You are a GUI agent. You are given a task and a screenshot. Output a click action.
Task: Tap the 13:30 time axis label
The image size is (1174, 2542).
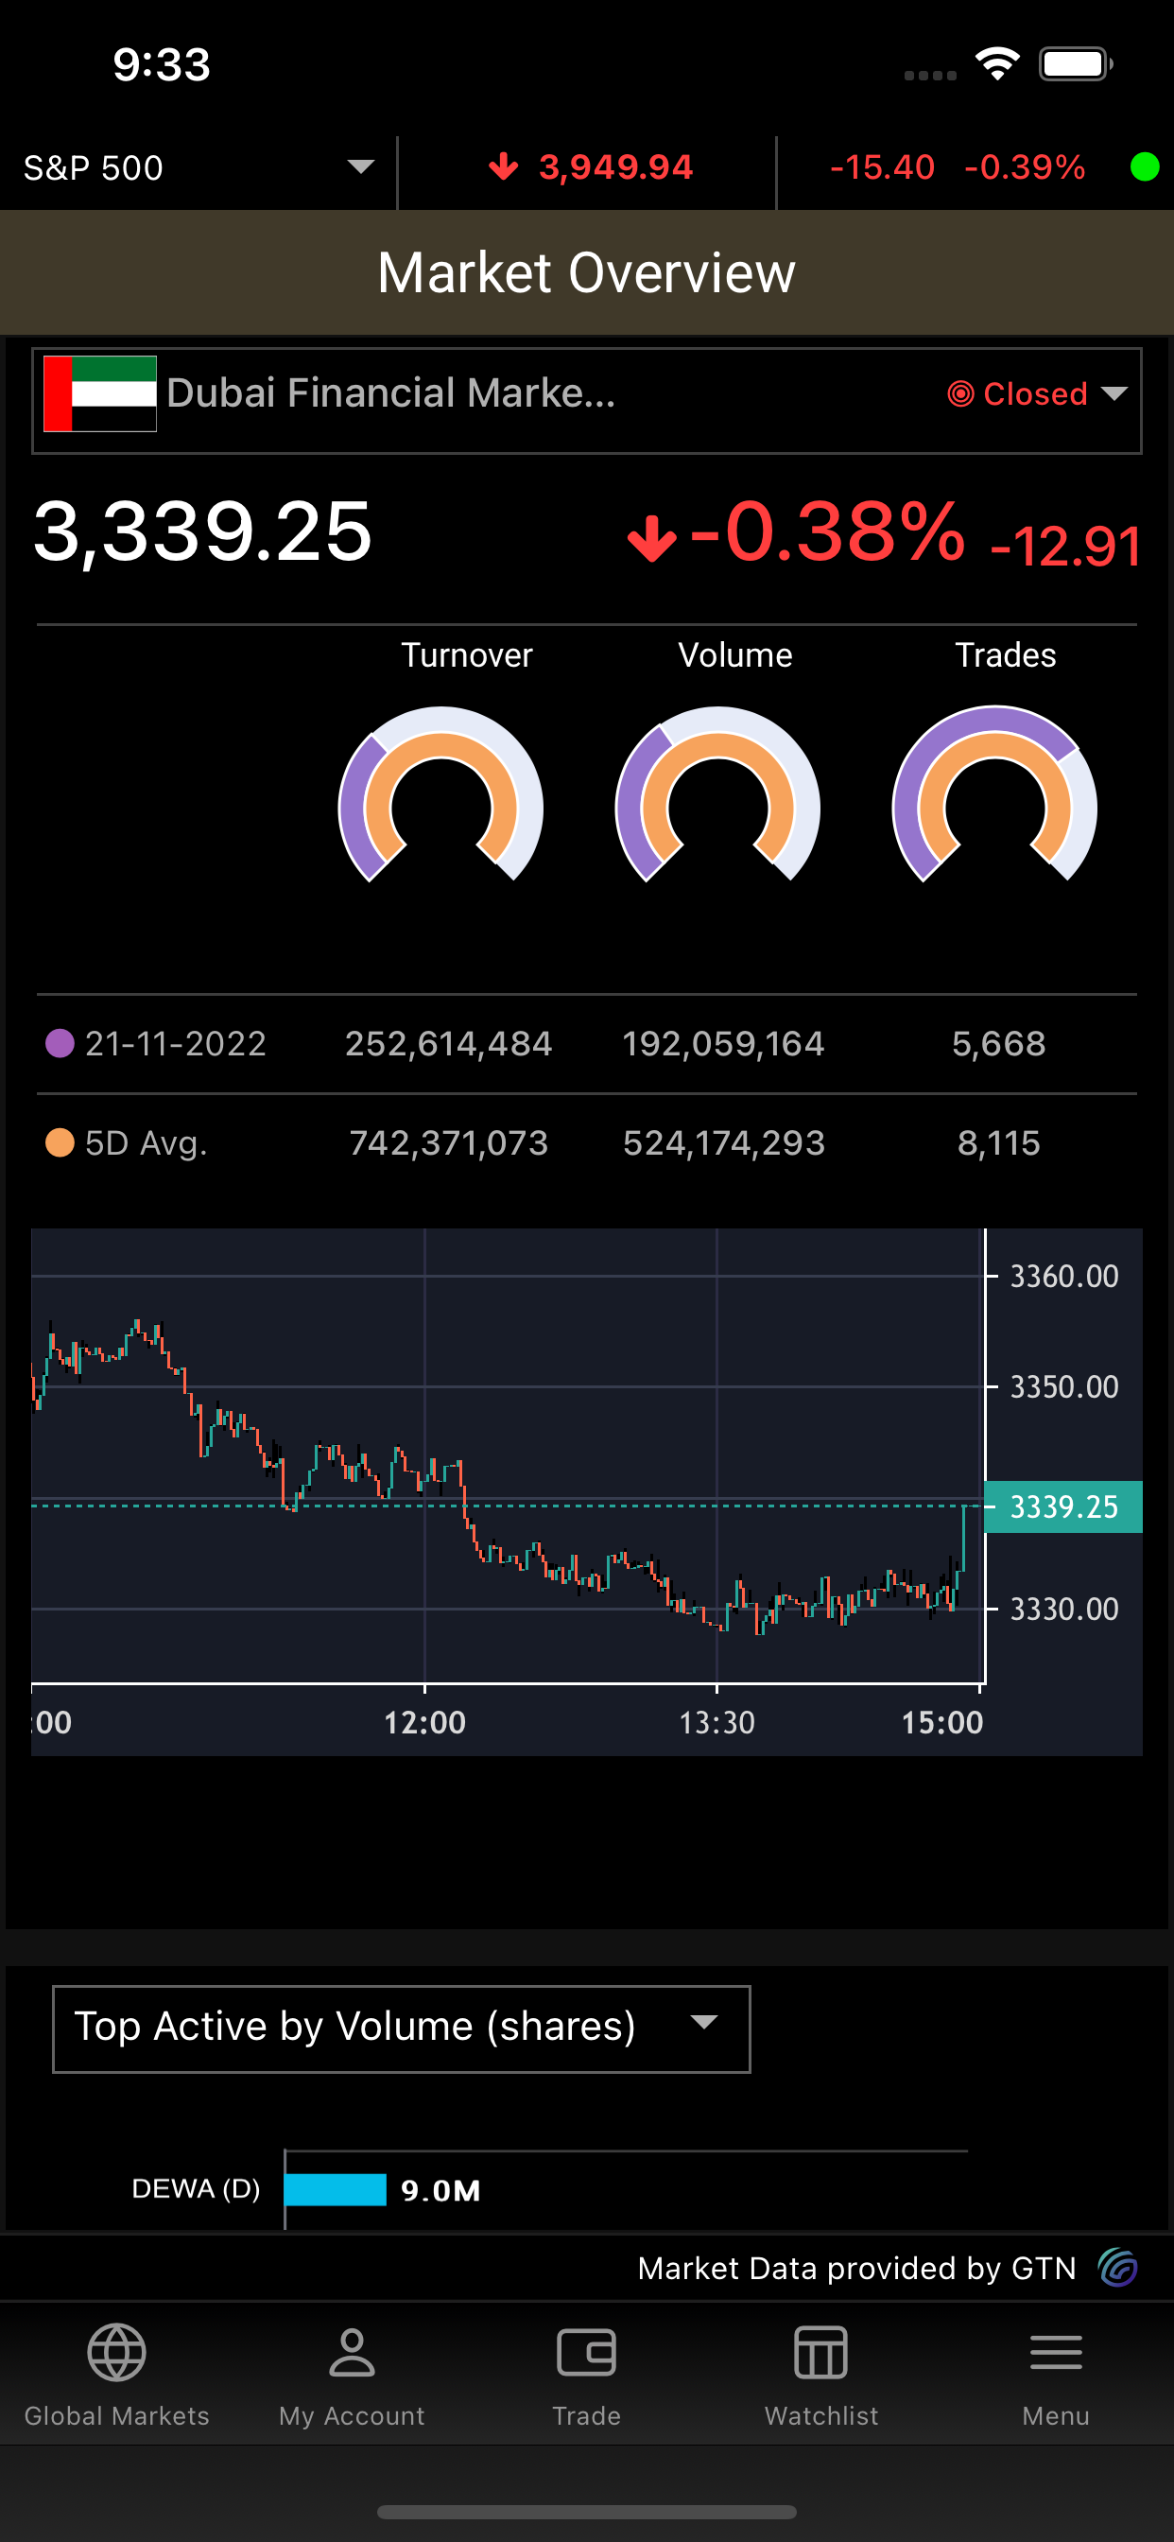click(717, 1723)
